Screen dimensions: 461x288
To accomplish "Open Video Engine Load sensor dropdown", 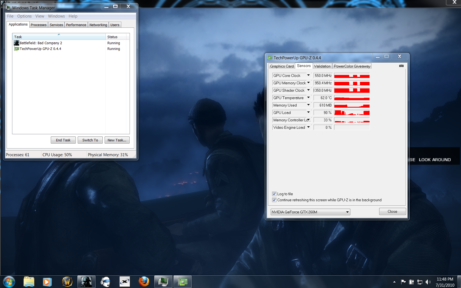I will tap(308, 127).
